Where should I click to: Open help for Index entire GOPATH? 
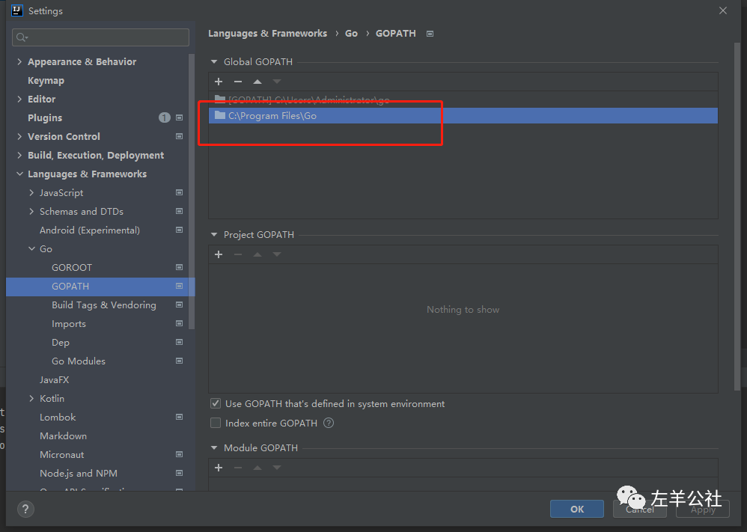(329, 423)
